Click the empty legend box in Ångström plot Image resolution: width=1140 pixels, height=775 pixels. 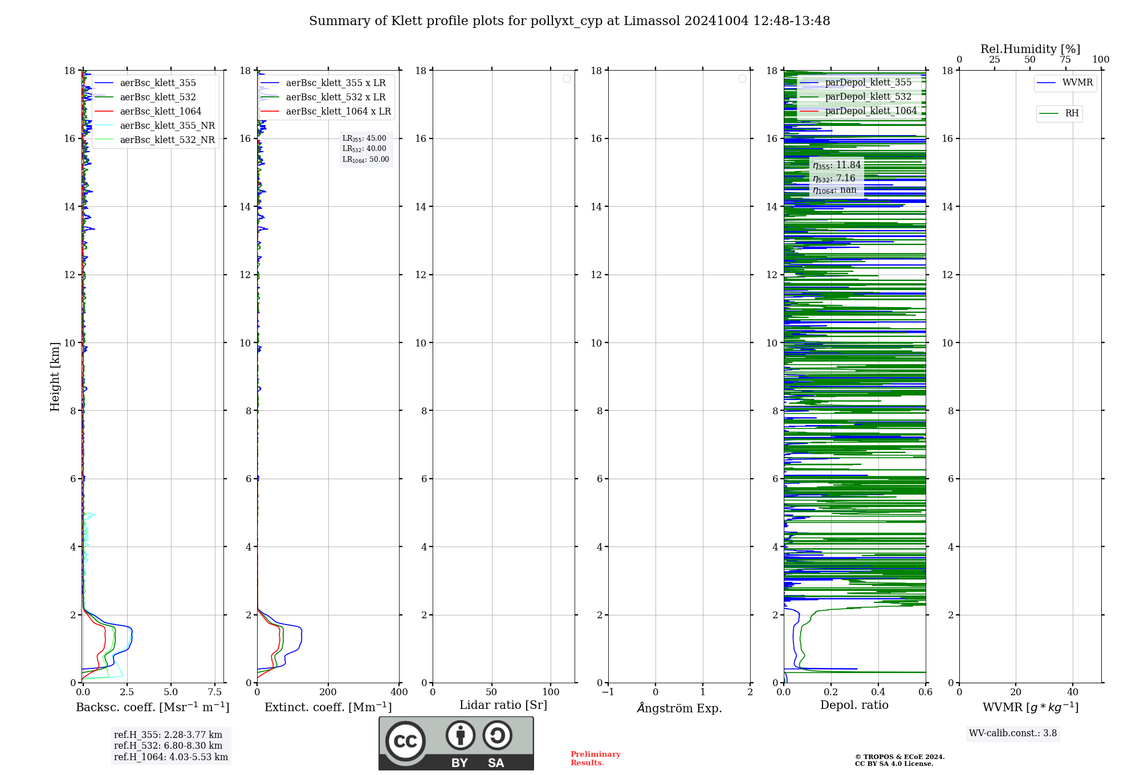(742, 79)
